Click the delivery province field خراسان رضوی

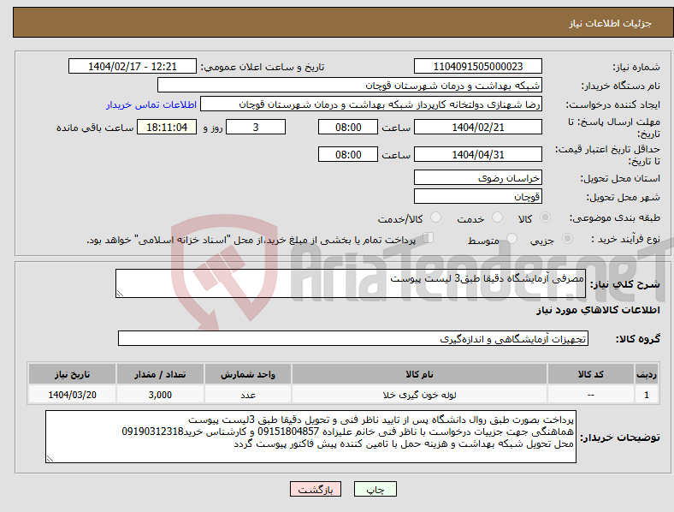pos(478,178)
